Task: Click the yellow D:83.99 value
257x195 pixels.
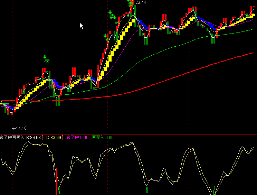Action: [54, 138]
